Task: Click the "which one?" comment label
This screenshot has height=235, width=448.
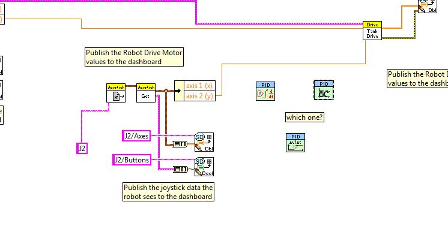Action: pos(304,117)
